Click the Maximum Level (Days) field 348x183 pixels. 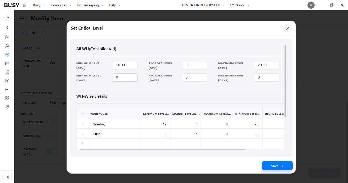click(267, 77)
